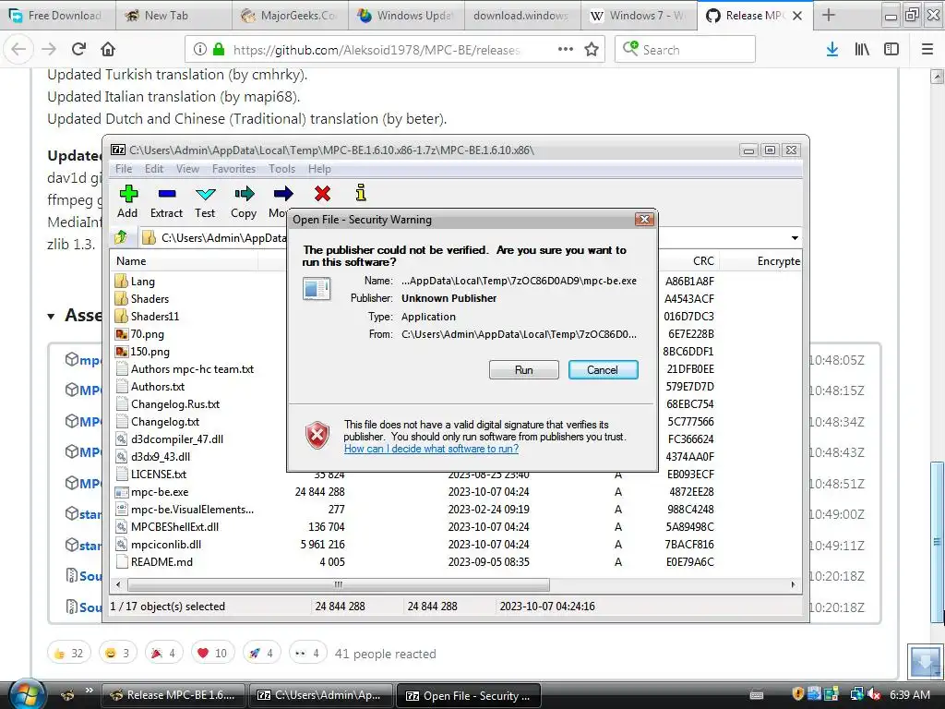This screenshot has width=945, height=709.
Task: Toggle Firefox sidebar view
Action: [x=891, y=49]
